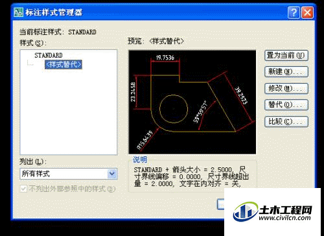The height and width of the screenshot is (236, 324).
Task: Click the 23.2458 vertical dimension in preview
Action: tap(133, 92)
